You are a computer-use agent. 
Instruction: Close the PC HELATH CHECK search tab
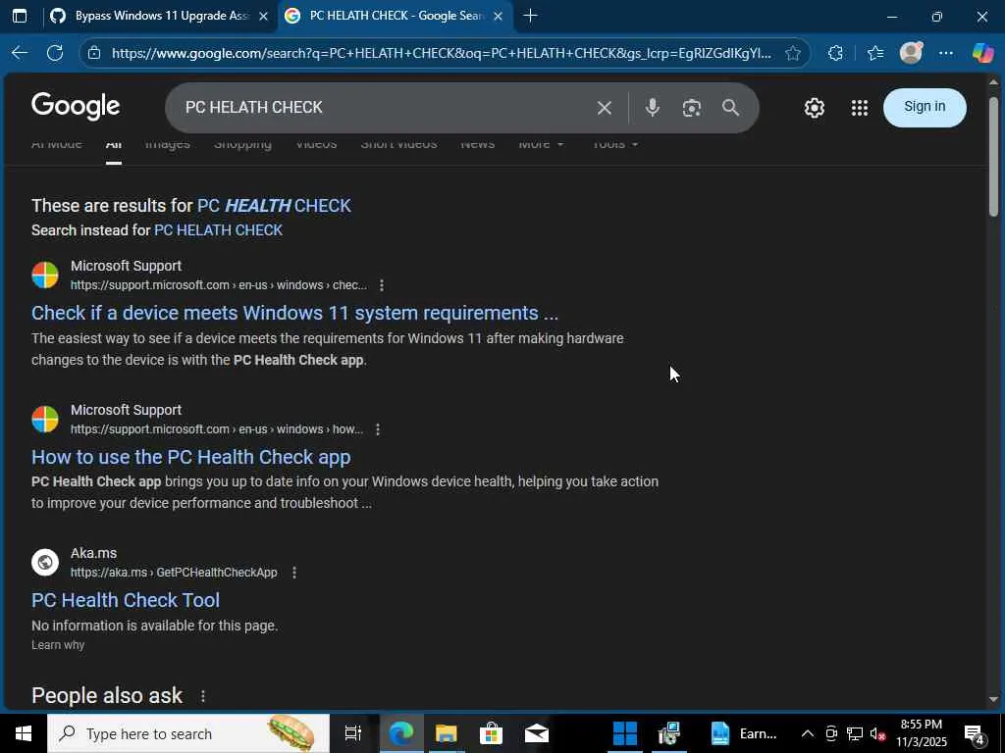coord(498,16)
